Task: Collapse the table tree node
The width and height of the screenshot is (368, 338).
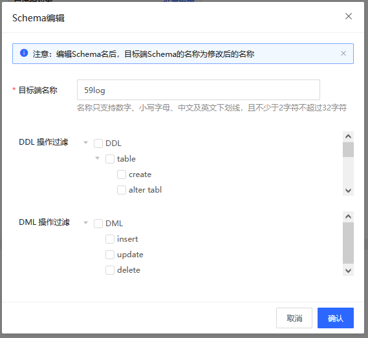Action: pos(98,158)
